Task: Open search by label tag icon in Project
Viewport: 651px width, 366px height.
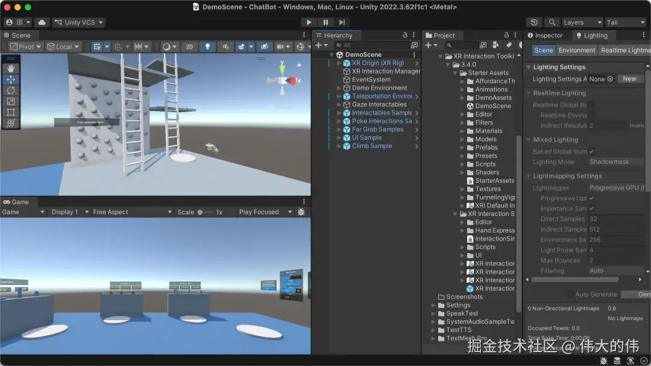Action: 509,45
